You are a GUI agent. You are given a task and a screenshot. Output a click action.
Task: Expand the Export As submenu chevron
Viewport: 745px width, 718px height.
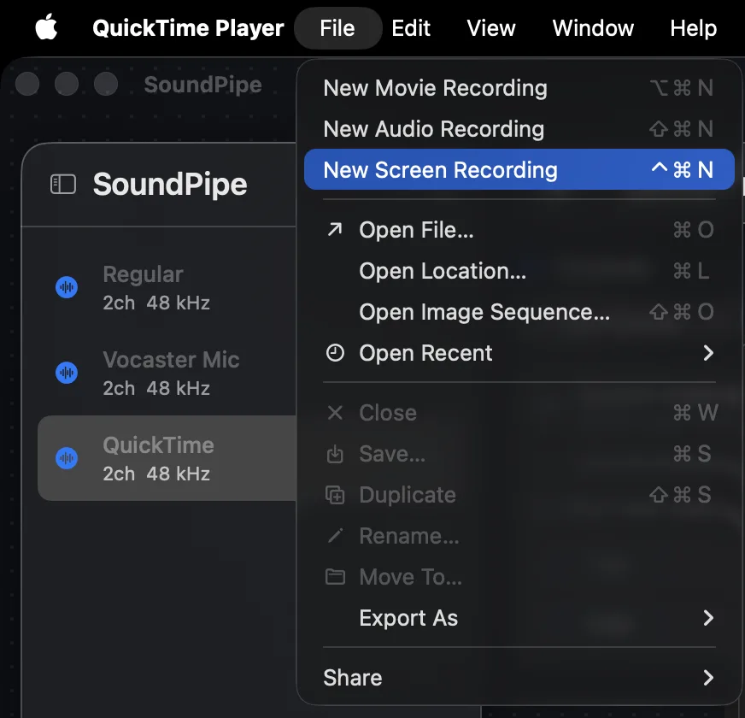(x=708, y=618)
